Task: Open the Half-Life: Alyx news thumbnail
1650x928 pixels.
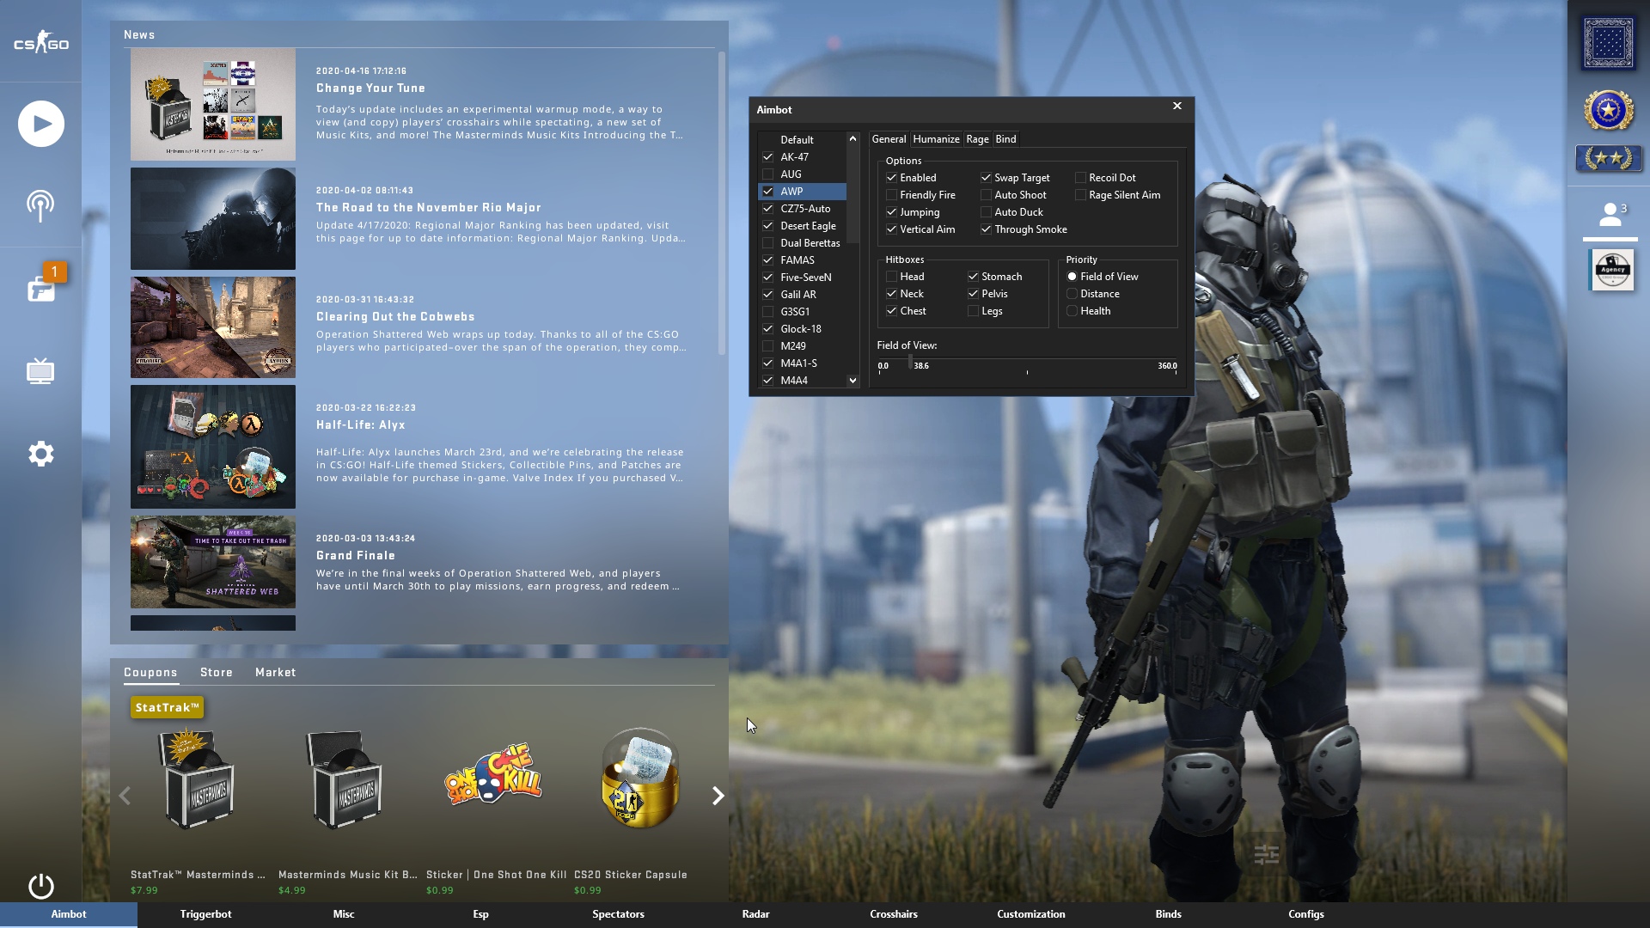Action: click(x=213, y=447)
